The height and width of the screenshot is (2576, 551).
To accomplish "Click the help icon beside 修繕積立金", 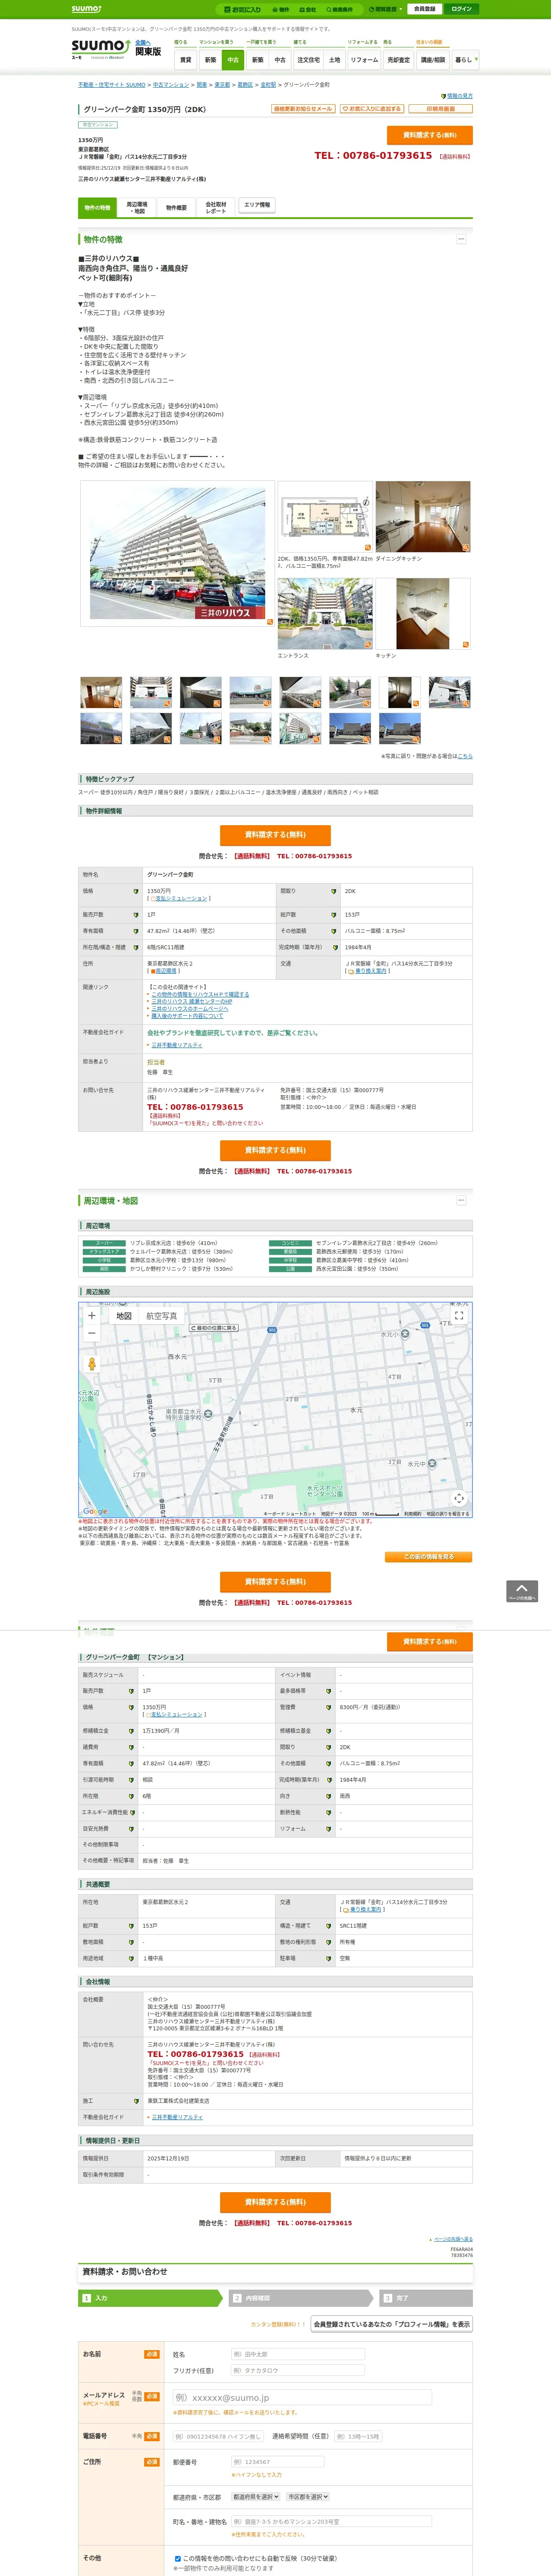I will (131, 1731).
